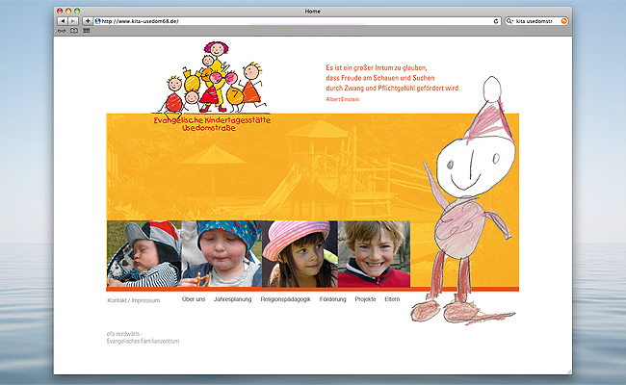
Task: Click the efa-nordwärts Evangelisches Familienzentrum link
Action: click(x=143, y=338)
